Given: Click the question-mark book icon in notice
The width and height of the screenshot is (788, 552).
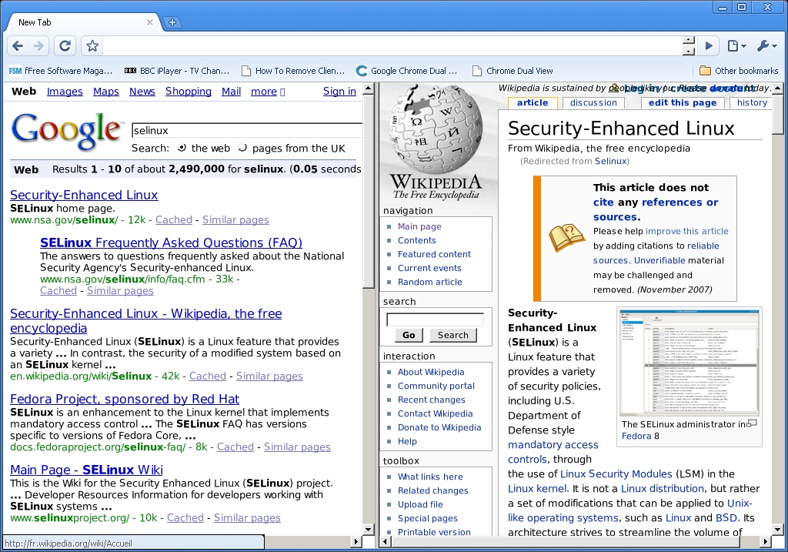Looking at the screenshot, I should (x=566, y=237).
